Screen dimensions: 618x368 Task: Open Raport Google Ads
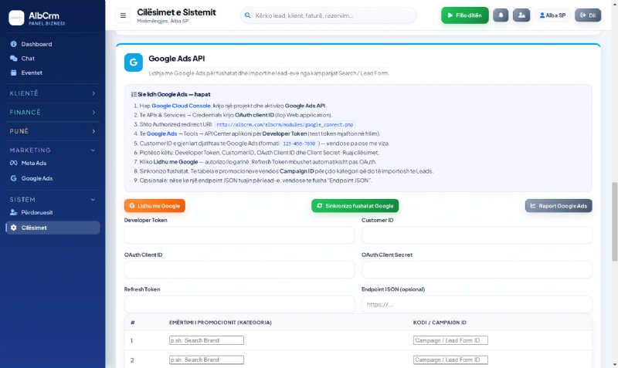point(559,206)
